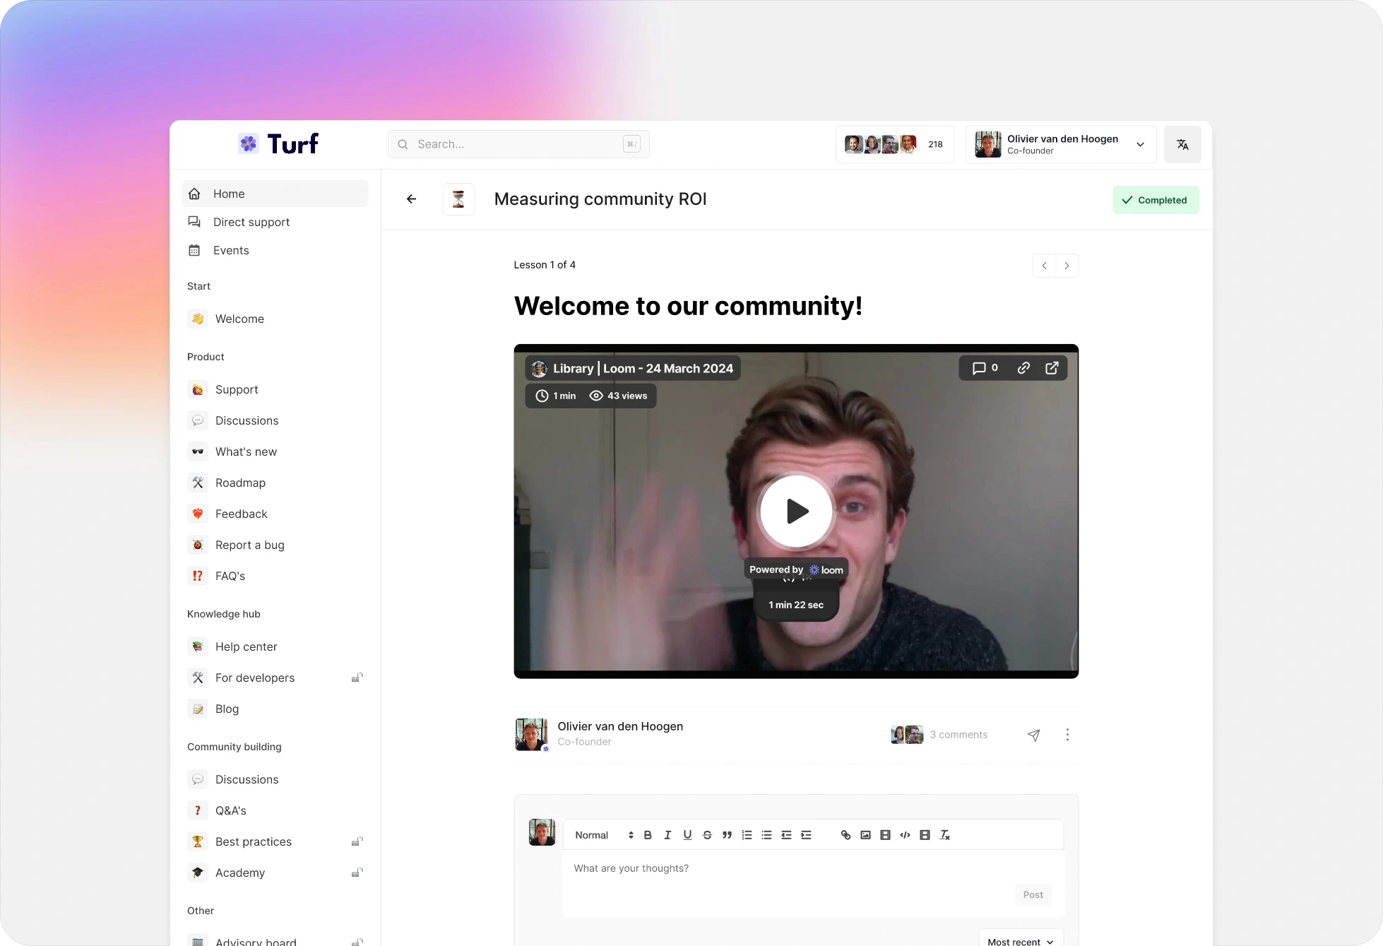The width and height of the screenshot is (1383, 946).
Task: Click the clear formatting icon in editor
Action: (945, 835)
